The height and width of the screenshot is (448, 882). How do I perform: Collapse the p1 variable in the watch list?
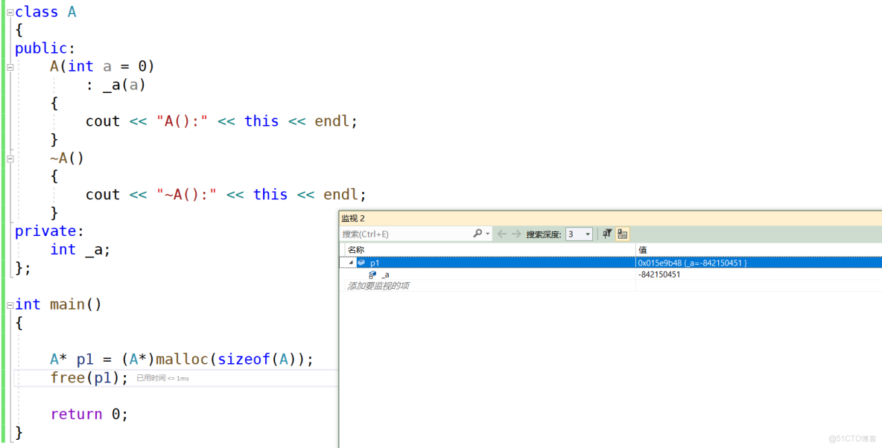click(351, 262)
